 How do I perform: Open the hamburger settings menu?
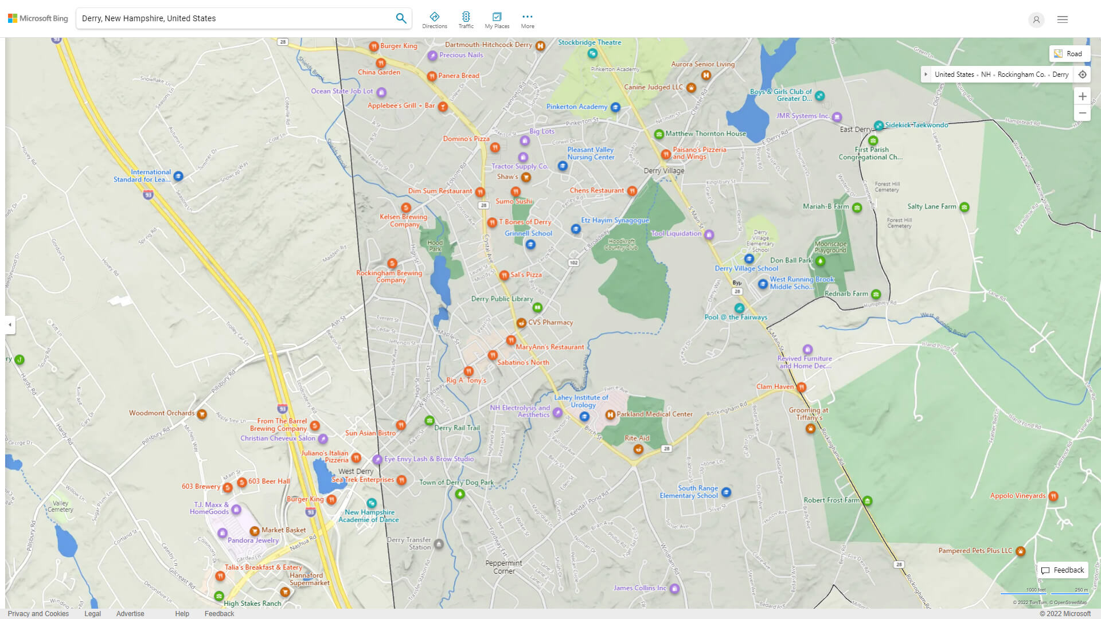(1062, 19)
